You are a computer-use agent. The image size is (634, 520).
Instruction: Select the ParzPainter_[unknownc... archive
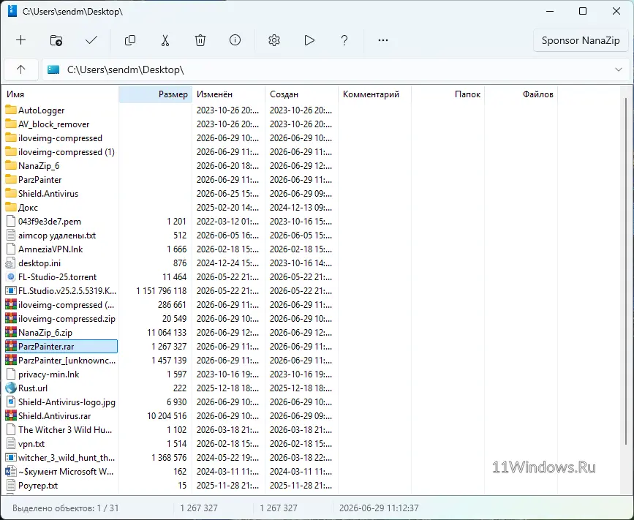60,361
